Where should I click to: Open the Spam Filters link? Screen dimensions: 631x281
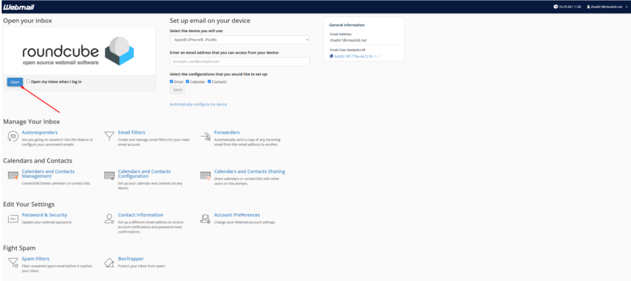click(36, 259)
